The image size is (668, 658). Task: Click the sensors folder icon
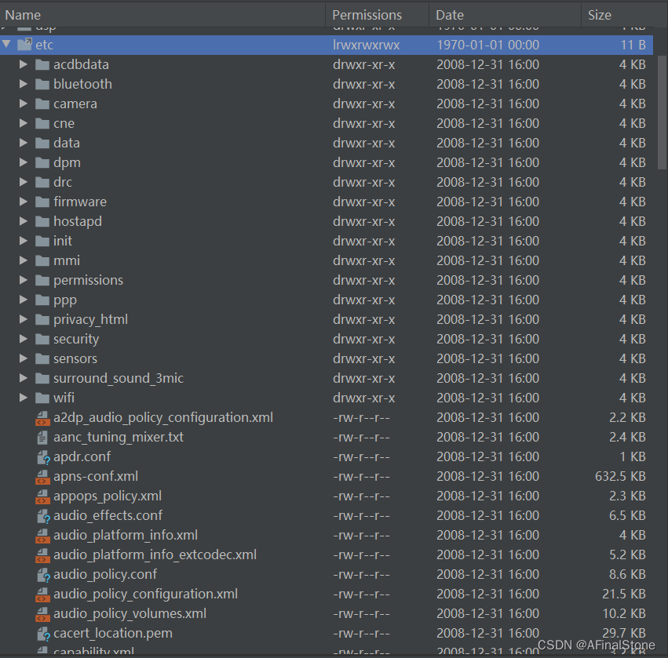point(42,358)
